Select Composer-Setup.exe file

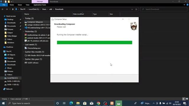point(35,22)
